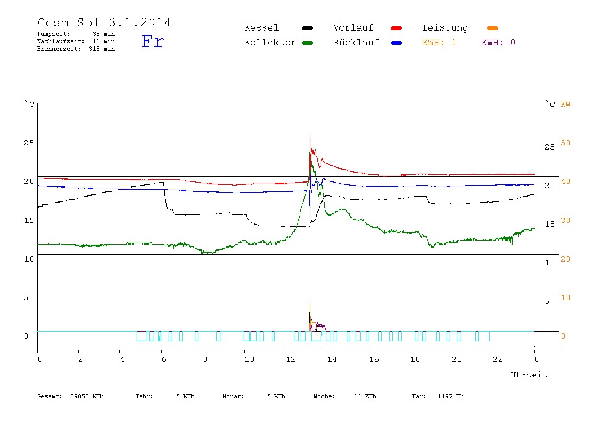Select the title 'CosmoSol 3.1.2014'
This screenshot has width=607, height=429.
click(104, 22)
